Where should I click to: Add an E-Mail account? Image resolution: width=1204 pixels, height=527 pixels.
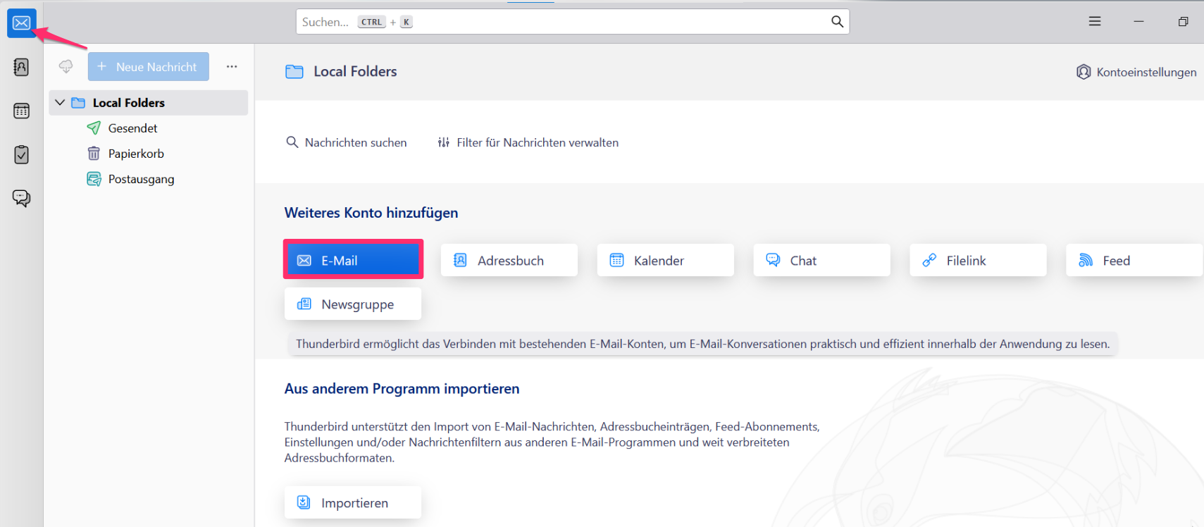pos(353,261)
